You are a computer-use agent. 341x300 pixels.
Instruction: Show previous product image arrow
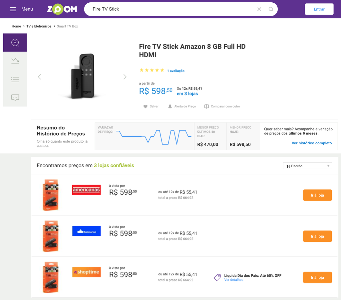pyautogui.click(x=39, y=77)
